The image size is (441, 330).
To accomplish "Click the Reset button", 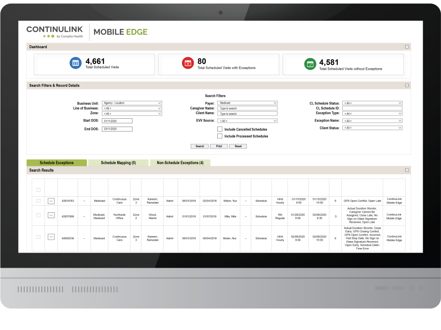I will coord(238,146).
